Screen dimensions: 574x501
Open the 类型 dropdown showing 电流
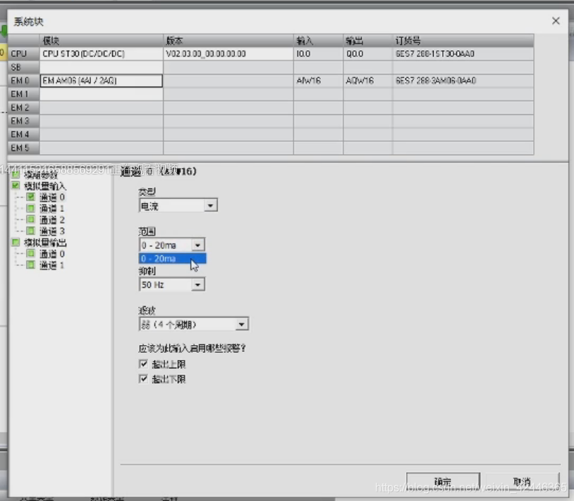pyautogui.click(x=178, y=205)
